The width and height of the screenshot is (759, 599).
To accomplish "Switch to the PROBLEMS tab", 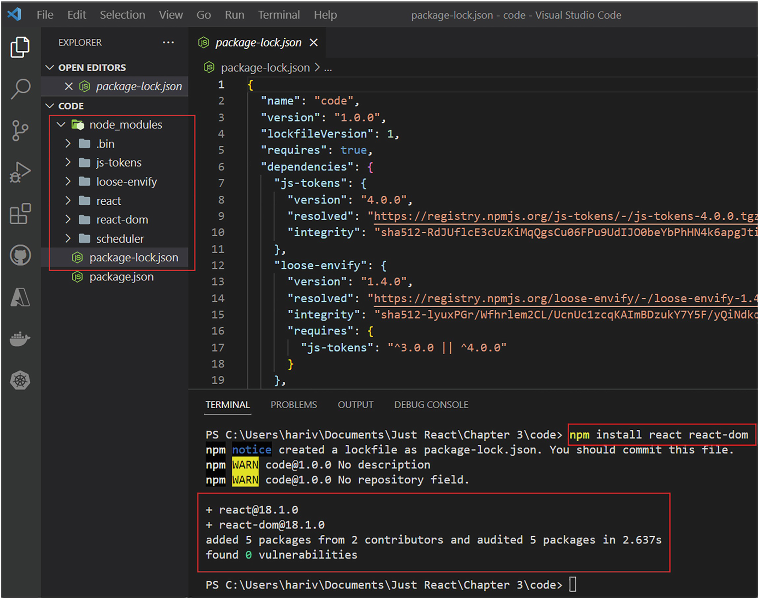I will [x=293, y=405].
